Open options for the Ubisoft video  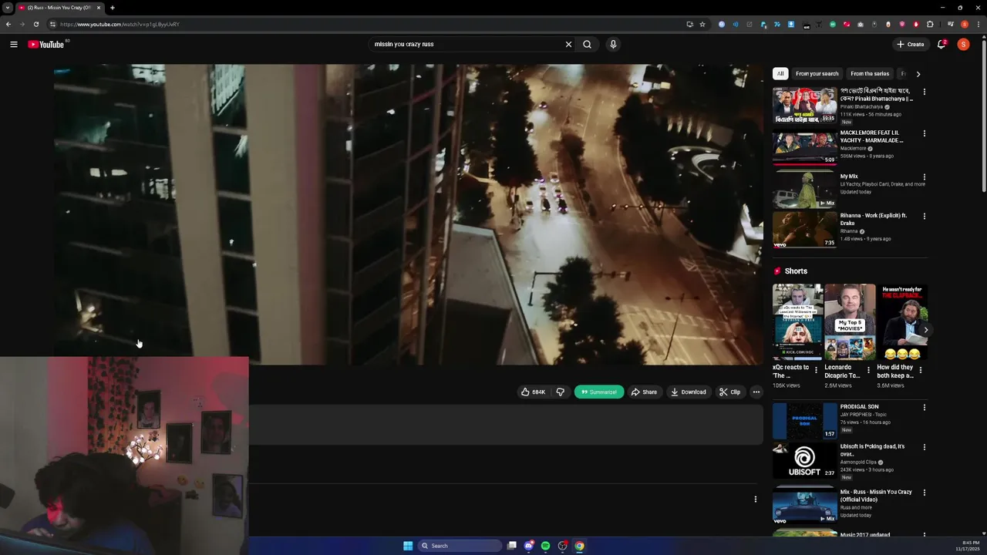925,447
